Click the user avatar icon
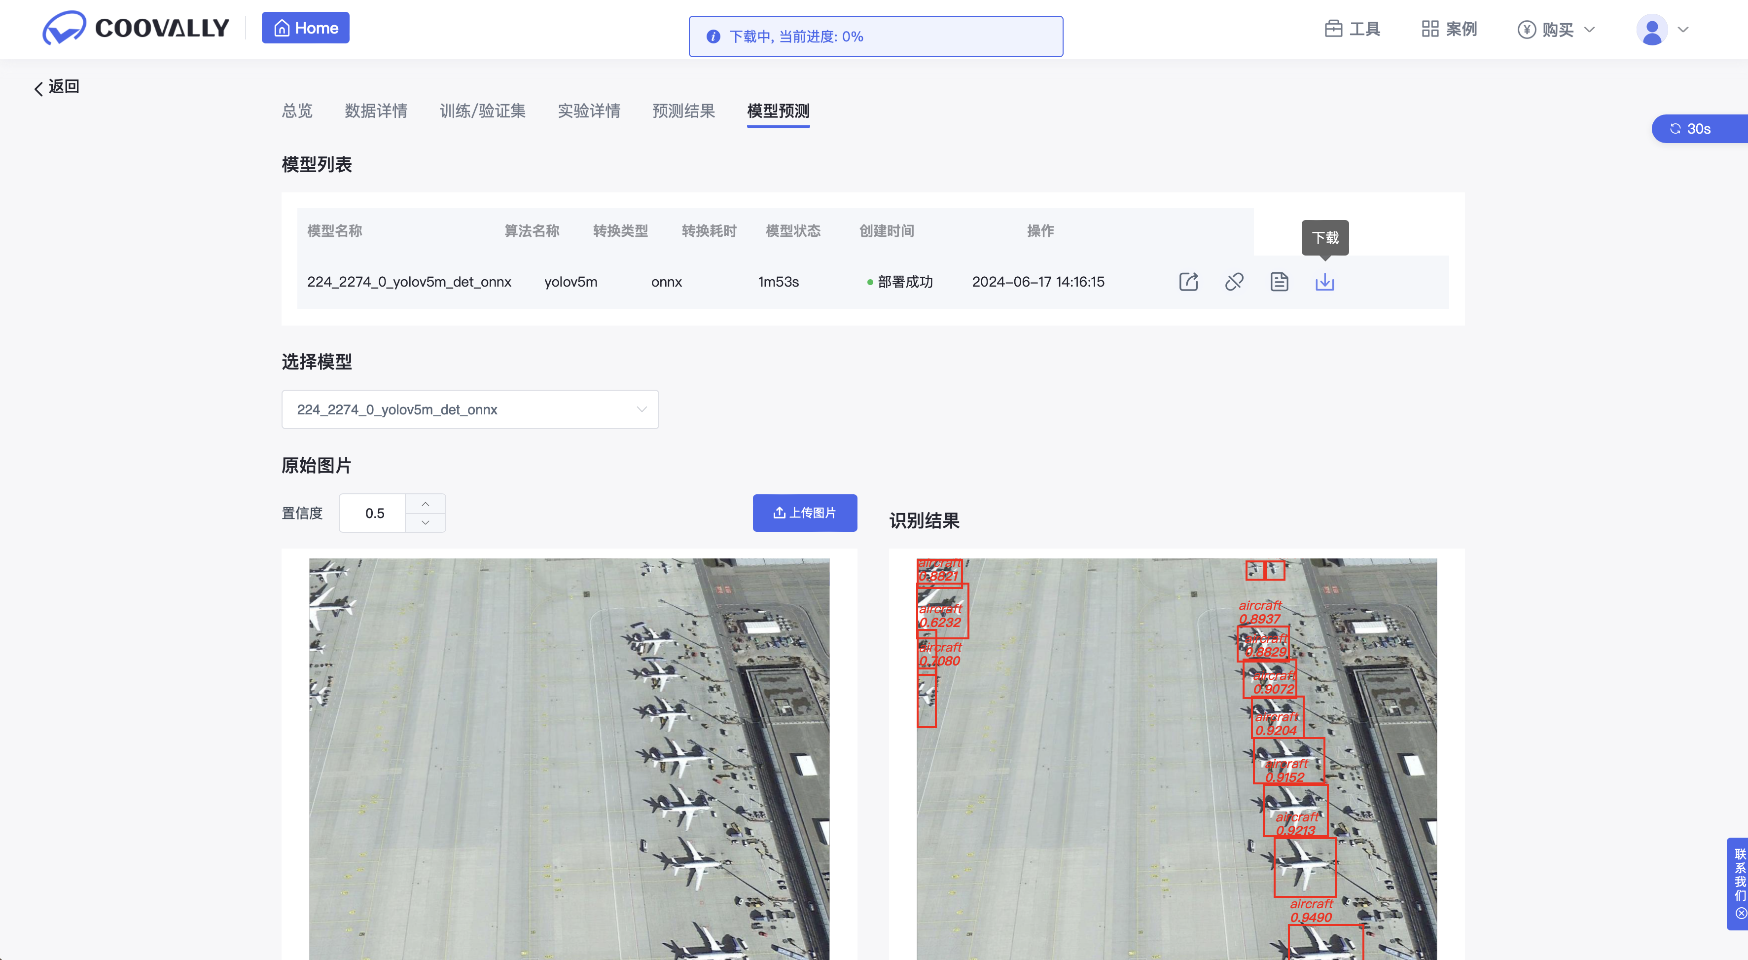 coord(1652,29)
